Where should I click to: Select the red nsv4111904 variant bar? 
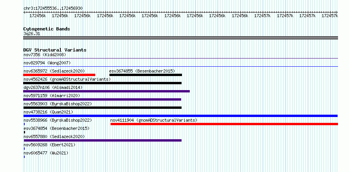(x=224, y=124)
